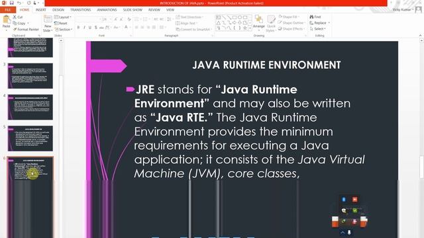
Task: Activate the Format Painter brush
Action: 26,29
